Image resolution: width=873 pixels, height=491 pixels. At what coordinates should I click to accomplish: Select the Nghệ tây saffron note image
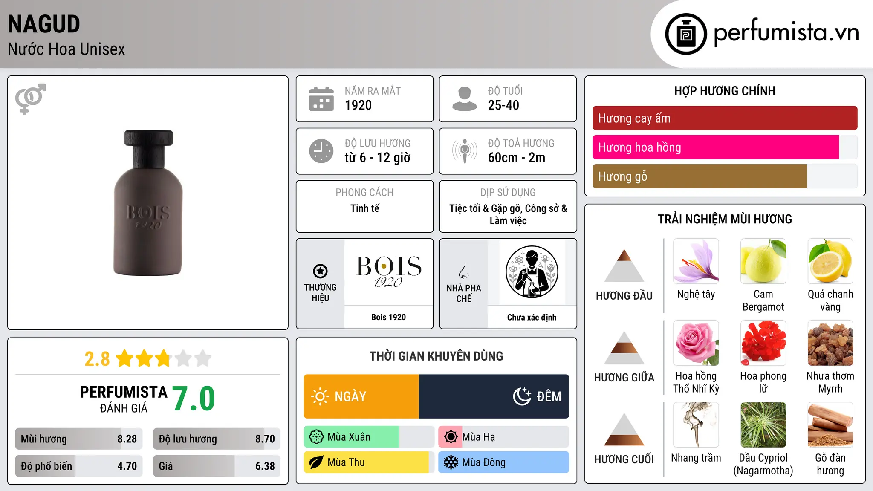pyautogui.click(x=696, y=261)
